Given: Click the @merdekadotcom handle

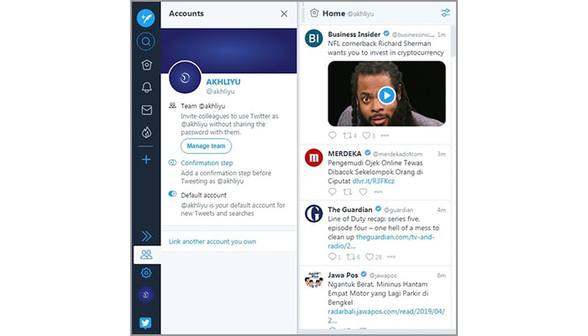Looking at the screenshot, I should (397, 154).
